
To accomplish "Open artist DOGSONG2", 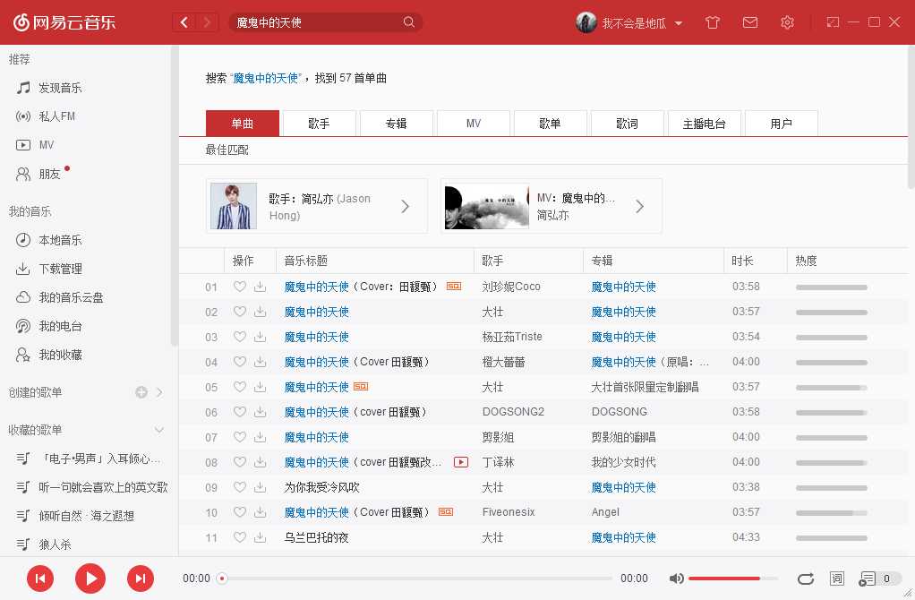I will click(x=513, y=412).
